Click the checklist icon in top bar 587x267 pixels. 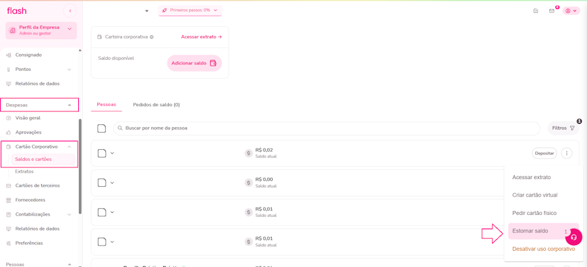(x=535, y=11)
